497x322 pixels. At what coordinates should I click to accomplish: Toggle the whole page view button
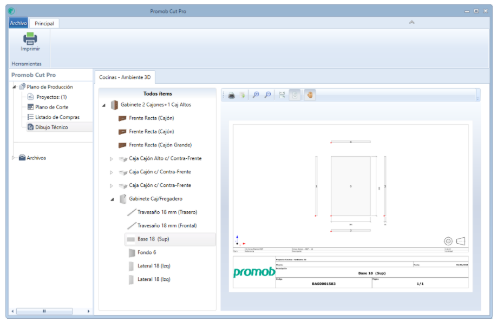point(295,95)
